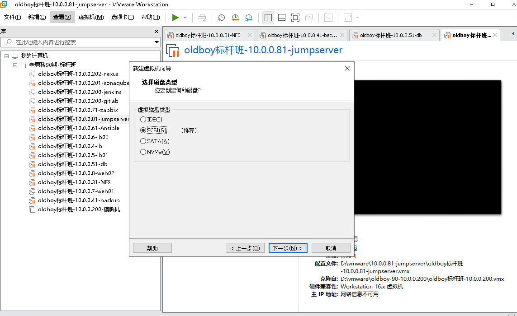Image resolution: width=517 pixels, height=316 pixels.
Task: Open the 虚拟机(M) menu
Action: point(91,17)
